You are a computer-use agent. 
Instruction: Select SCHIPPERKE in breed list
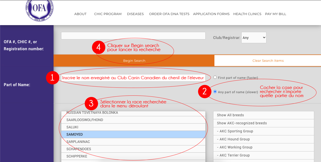(x=133, y=156)
